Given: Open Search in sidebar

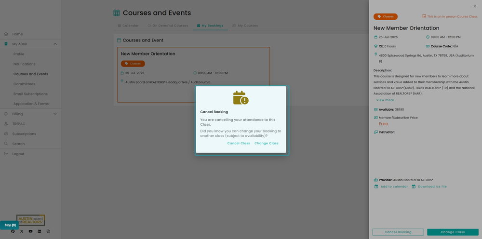Looking at the screenshot, I should pos(18,144).
